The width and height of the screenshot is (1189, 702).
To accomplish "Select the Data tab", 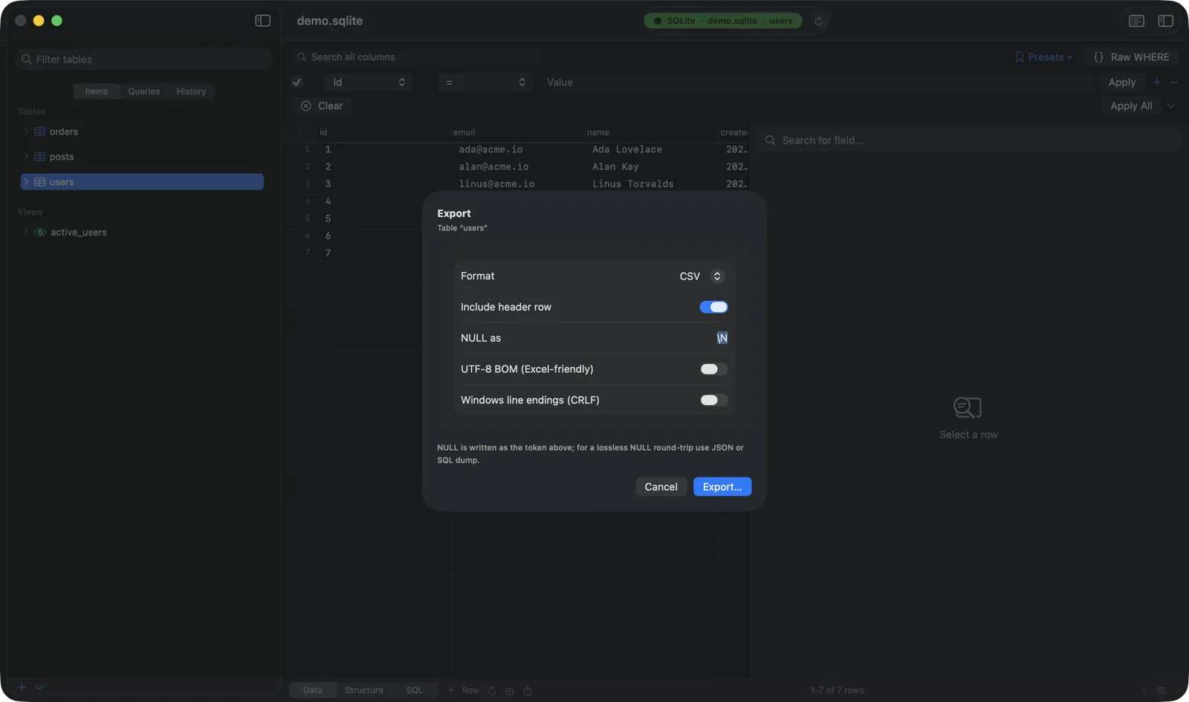I will point(313,690).
